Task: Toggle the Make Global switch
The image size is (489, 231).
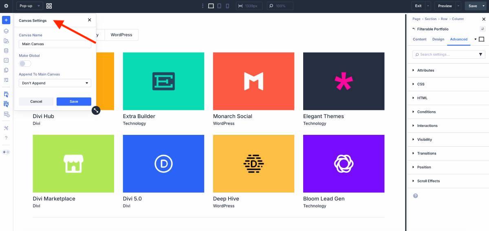Action: click(x=25, y=64)
